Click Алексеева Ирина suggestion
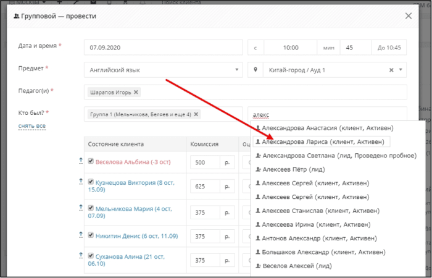432x278 pixels. (x=314, y=224)
